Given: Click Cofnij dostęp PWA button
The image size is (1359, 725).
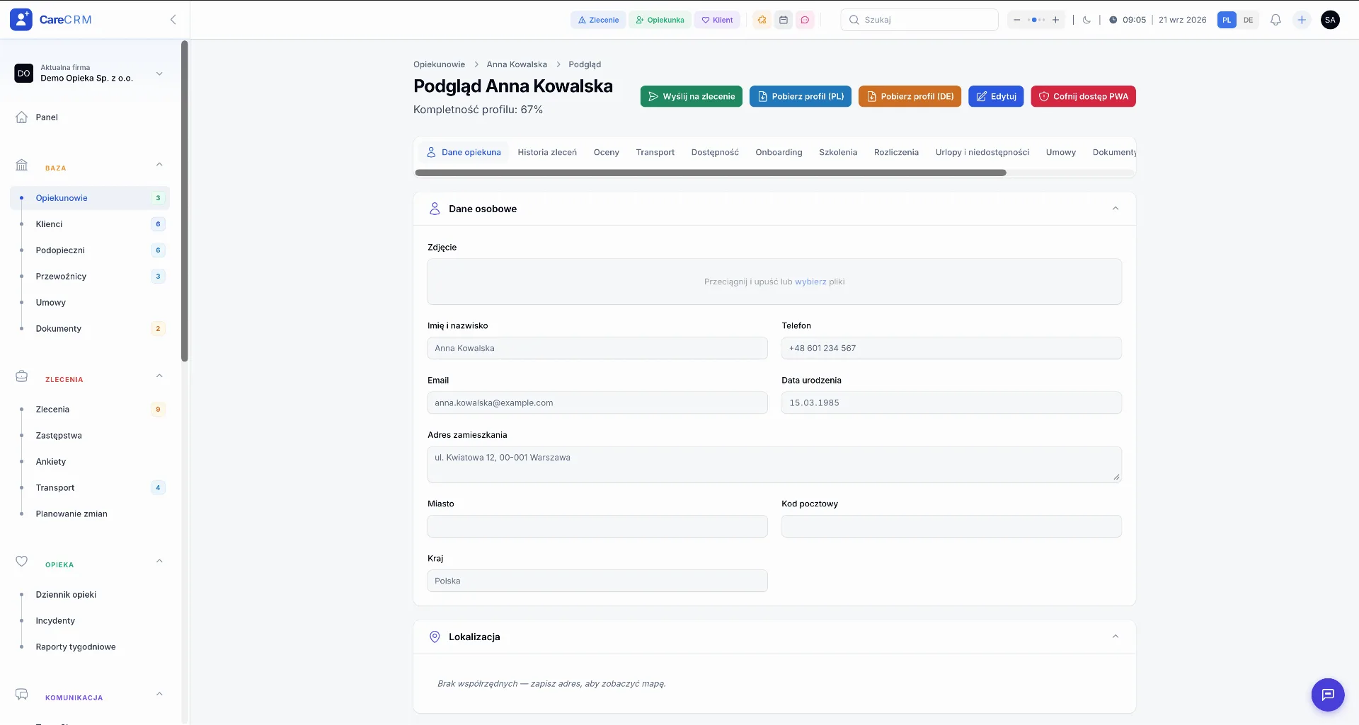Looking at the screenshot, I should tap(1083, 96).
